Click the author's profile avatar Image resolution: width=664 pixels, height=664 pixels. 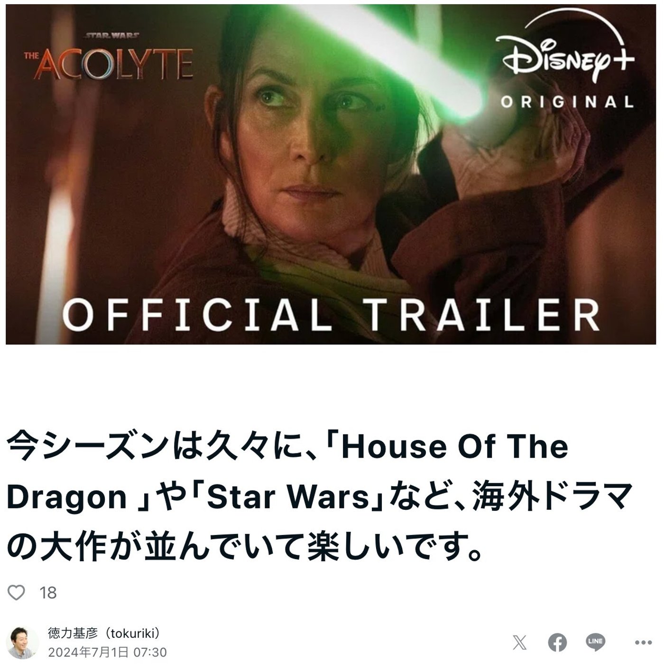(23, 643)
